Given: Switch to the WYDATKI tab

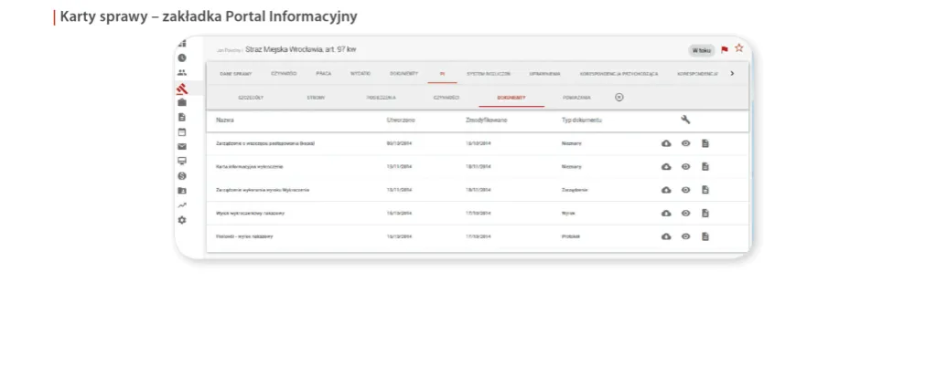Looking at the screenshot, I should [360, 74].
